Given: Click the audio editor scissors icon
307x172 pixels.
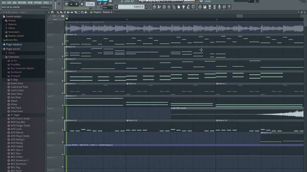Looking at the screenshot, I should click(214, 7).
